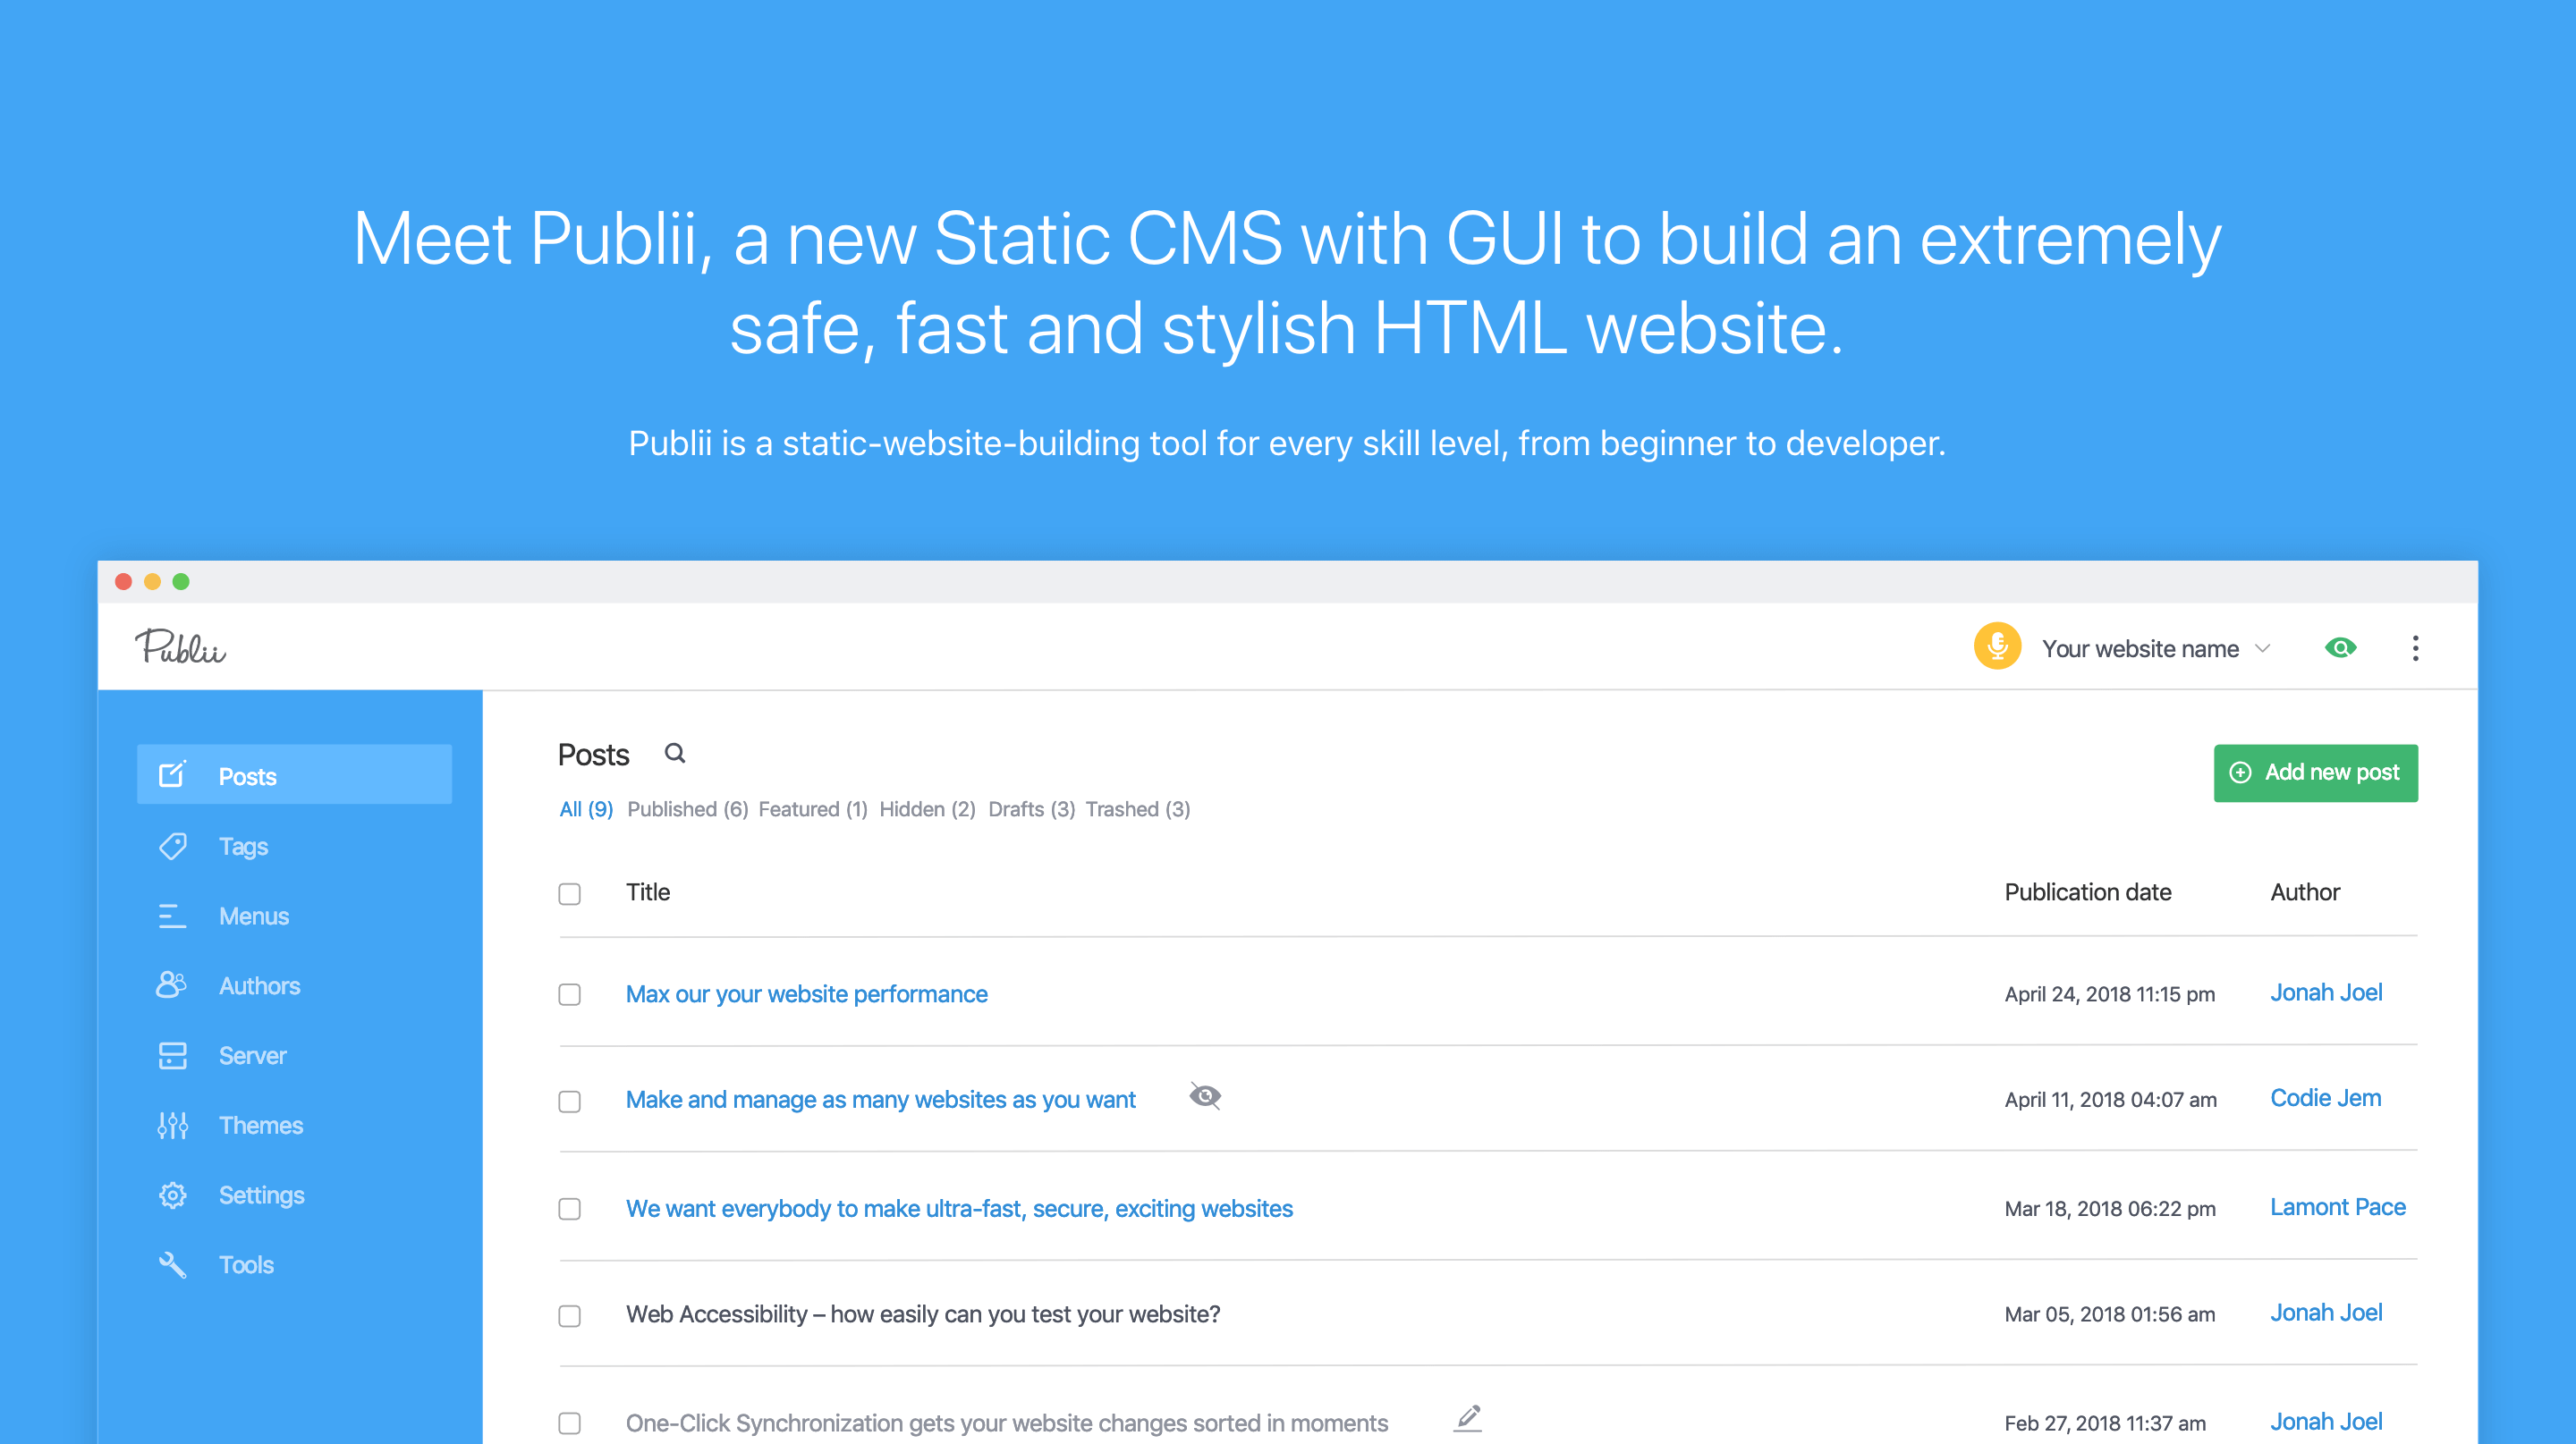Open the three-dot options menu
Screen dimensions: 2576x1444
(x=2415, y=648)
